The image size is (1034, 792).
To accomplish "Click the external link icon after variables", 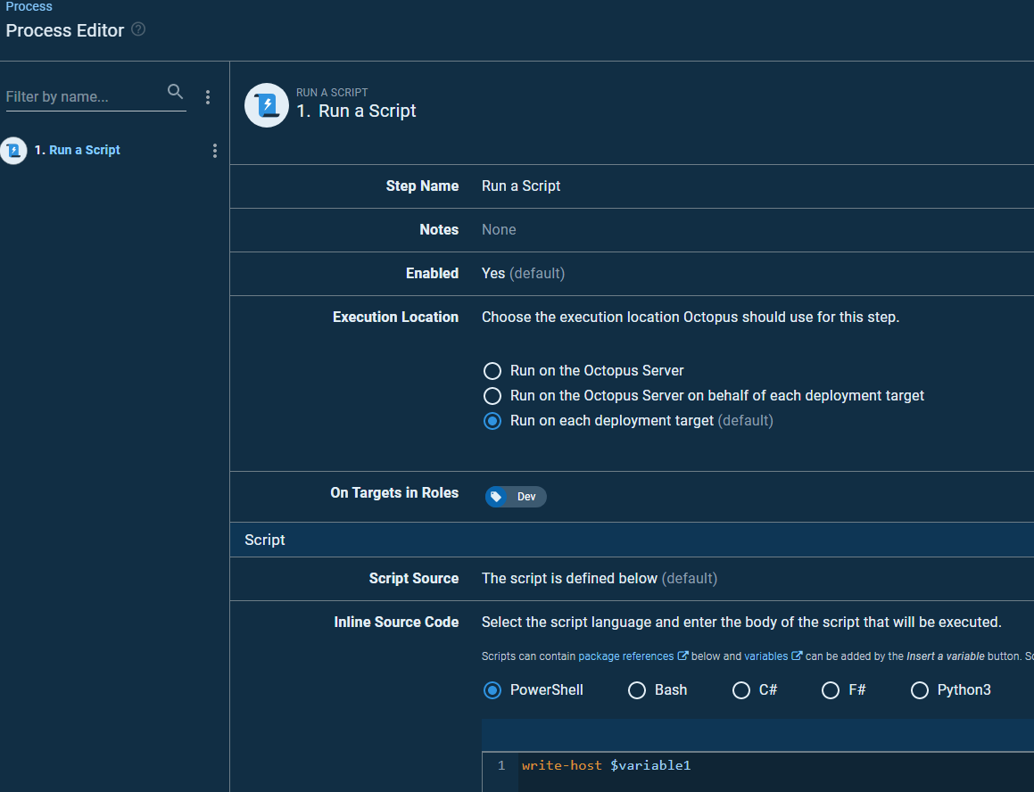I will click(x=797, y=656).
